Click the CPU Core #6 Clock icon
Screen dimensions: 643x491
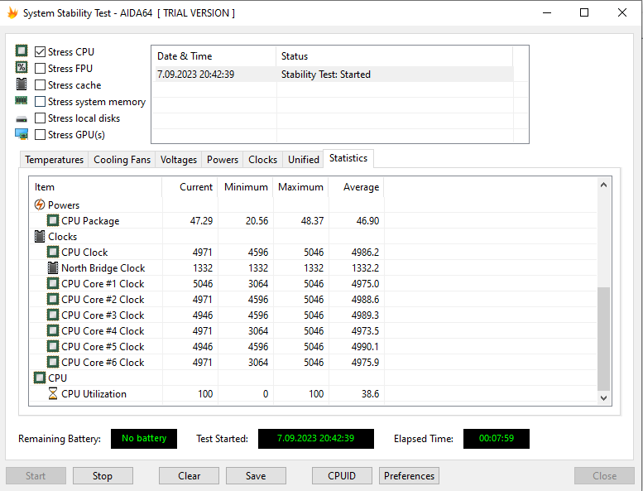click(53, 362)
